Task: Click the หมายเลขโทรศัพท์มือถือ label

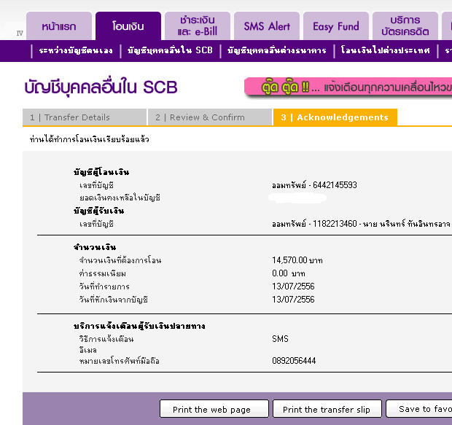Action: [120, 361]
